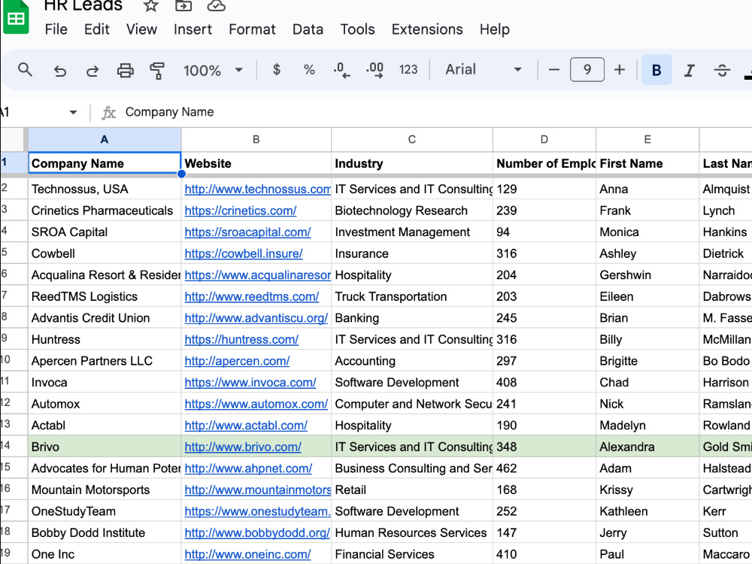The width and height of the screenshot is (752, 564).
Task: Click the font size field showing 9
Action: click(587, 70)
